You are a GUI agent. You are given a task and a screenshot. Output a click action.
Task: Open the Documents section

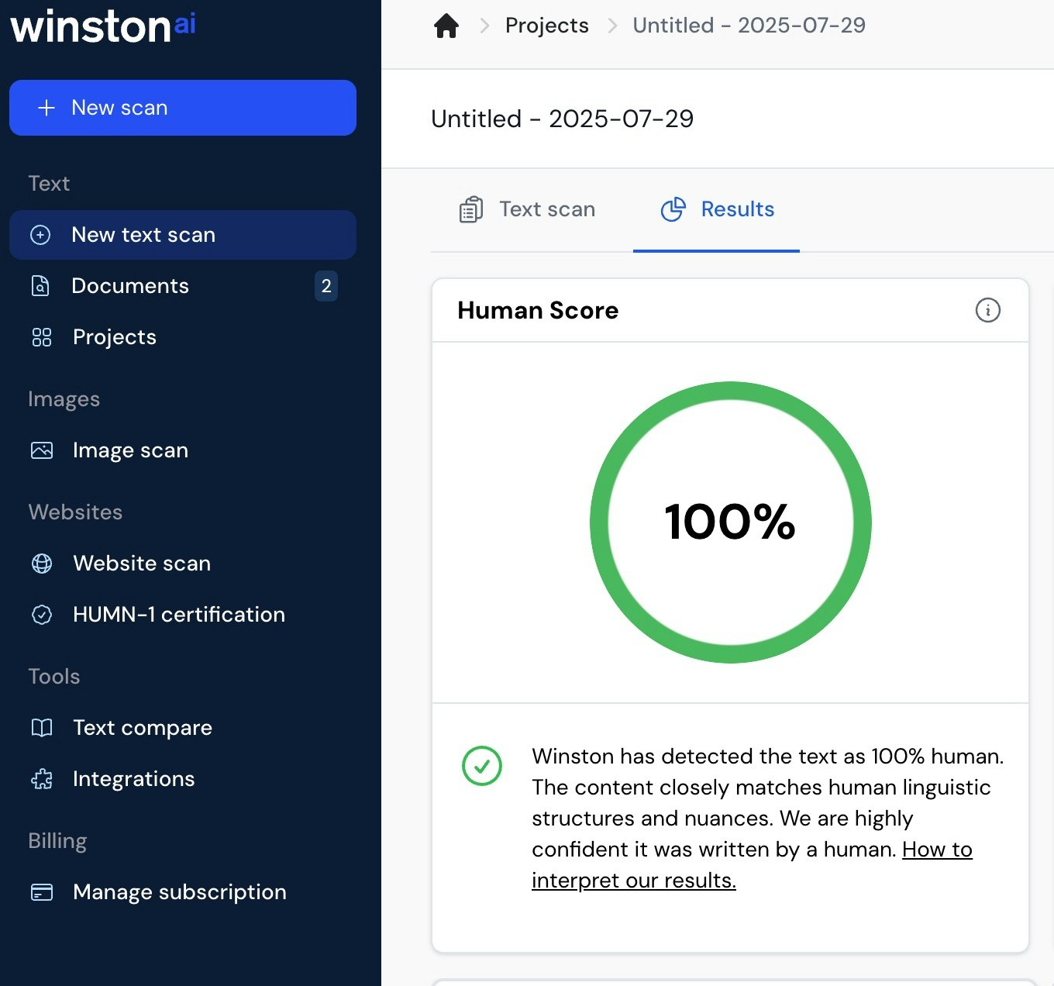click(x=183, y=286)
